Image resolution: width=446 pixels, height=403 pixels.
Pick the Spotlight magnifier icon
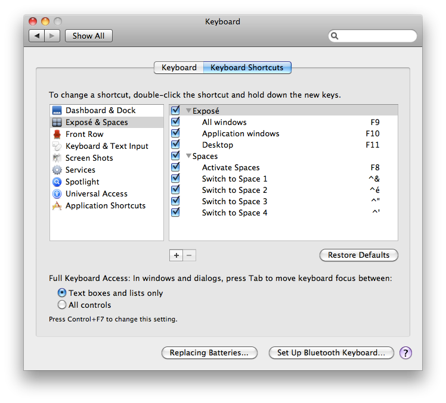pos(57,182)
